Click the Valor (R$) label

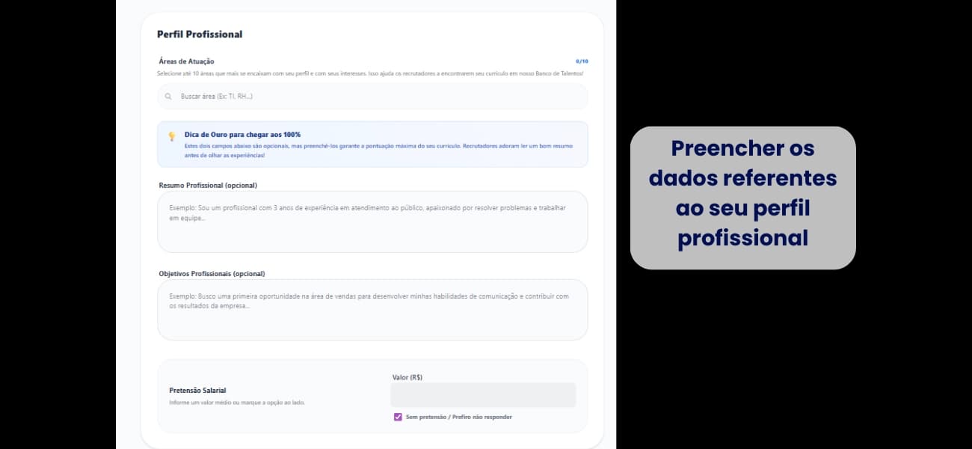point(407,378)
